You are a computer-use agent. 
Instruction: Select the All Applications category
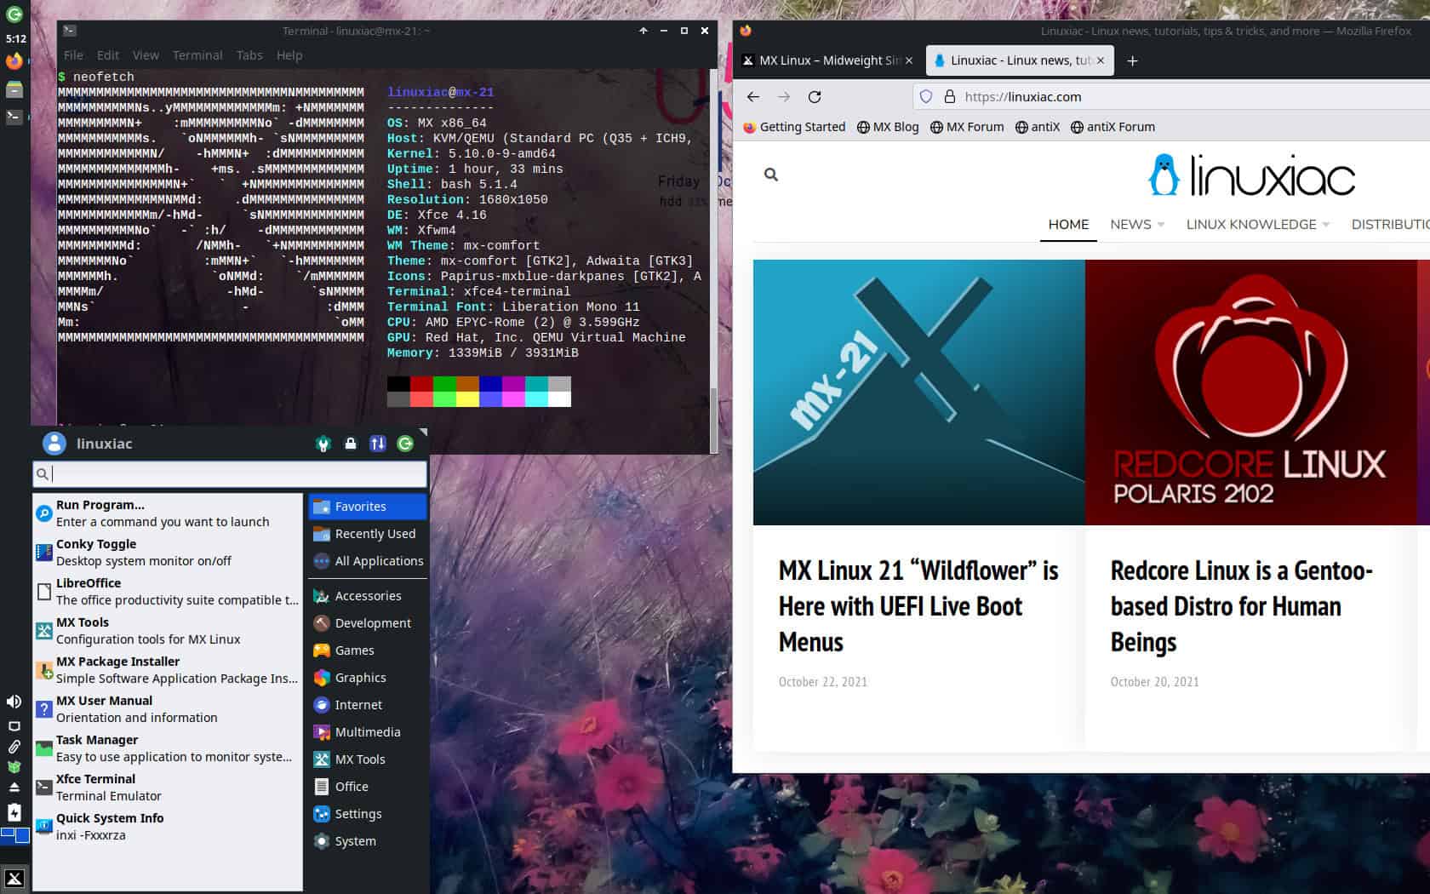(377, 561)
